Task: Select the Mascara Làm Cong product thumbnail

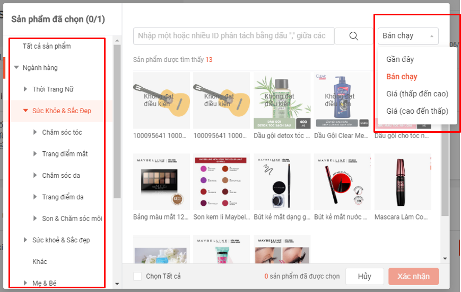Action: point(403,182)
